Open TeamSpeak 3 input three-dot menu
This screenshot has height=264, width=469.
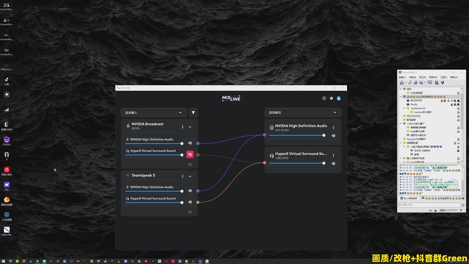pos(183,177)
